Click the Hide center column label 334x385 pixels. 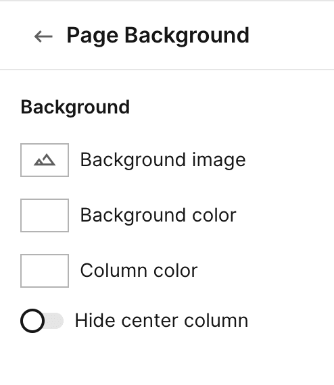162,321
